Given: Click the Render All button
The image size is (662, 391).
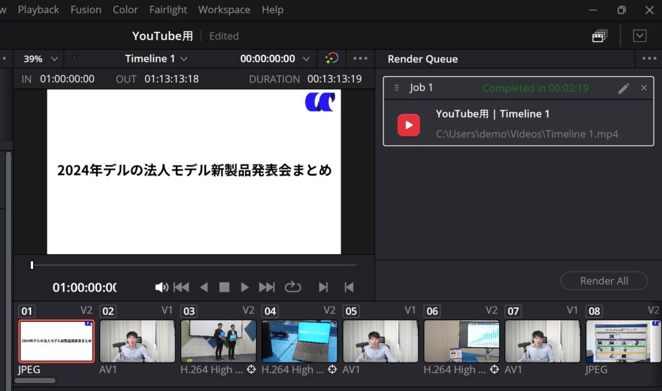Looking at the screenshot, I should [604, 281].
